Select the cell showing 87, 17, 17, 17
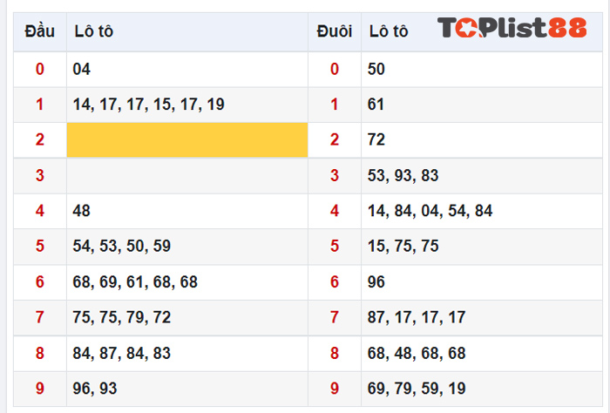The image size is (610, 413). [417, 317]
